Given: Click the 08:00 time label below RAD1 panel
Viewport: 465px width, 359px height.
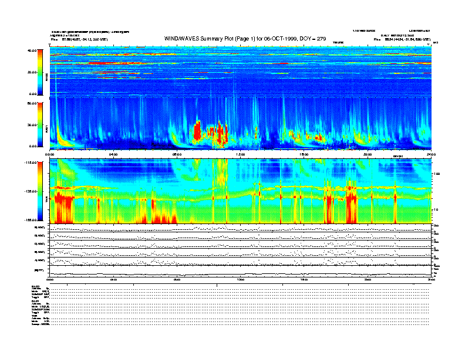Looking at the screenshot, I should pos(177,154).
